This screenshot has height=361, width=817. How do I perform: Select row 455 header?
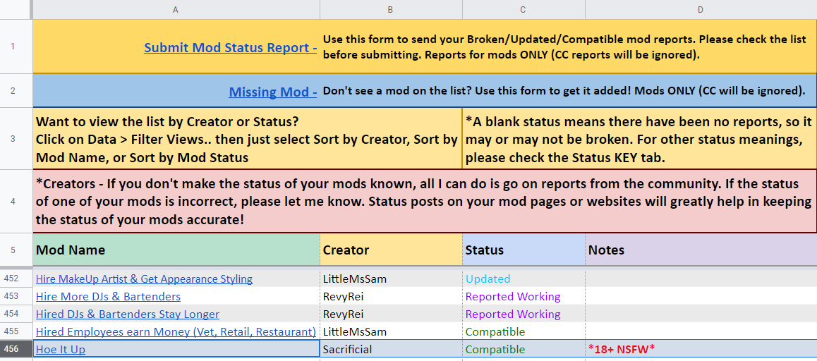pos(16,332)
